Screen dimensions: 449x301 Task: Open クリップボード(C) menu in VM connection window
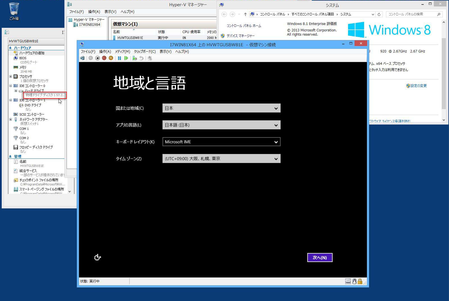(x=145, y=51)
